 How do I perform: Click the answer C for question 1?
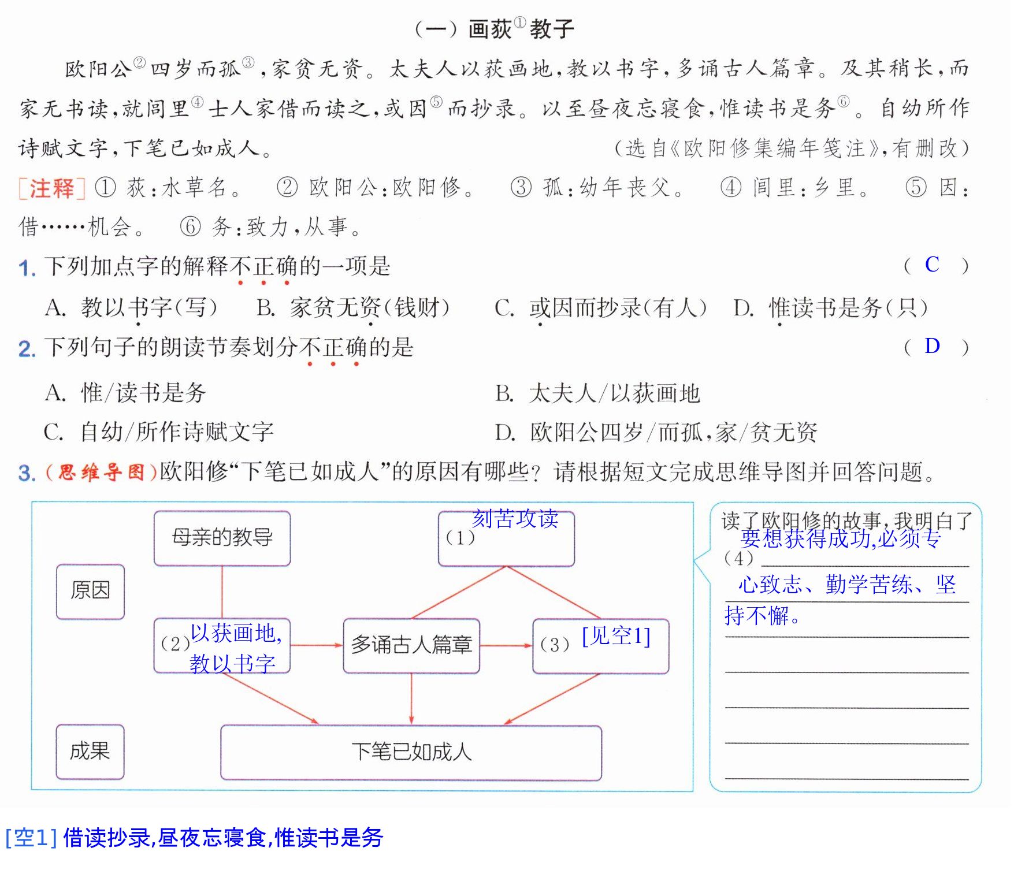931,265
